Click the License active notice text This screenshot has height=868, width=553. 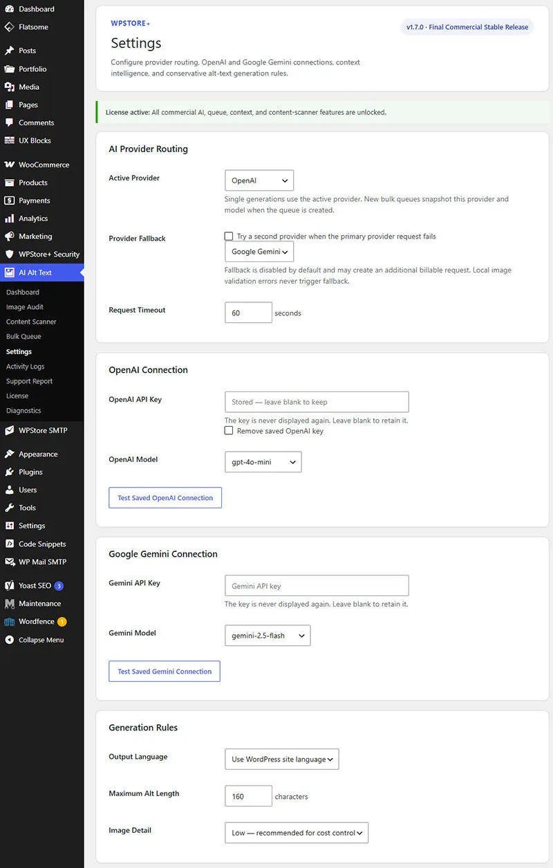pos(246,112)
